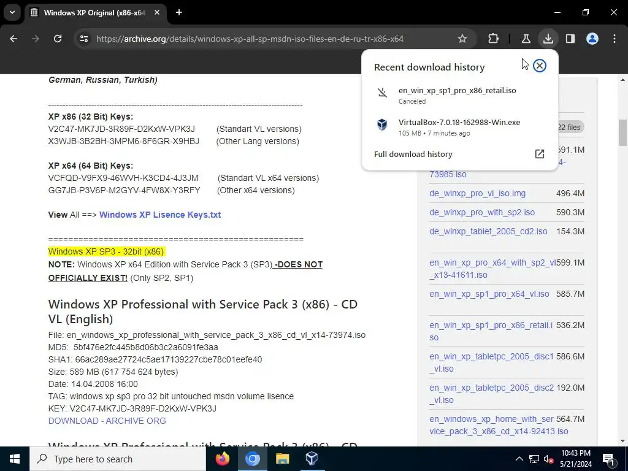Open File Explorer from the taskbar
628x471 pixels.
pyautogui.click(x=282, y=459)
